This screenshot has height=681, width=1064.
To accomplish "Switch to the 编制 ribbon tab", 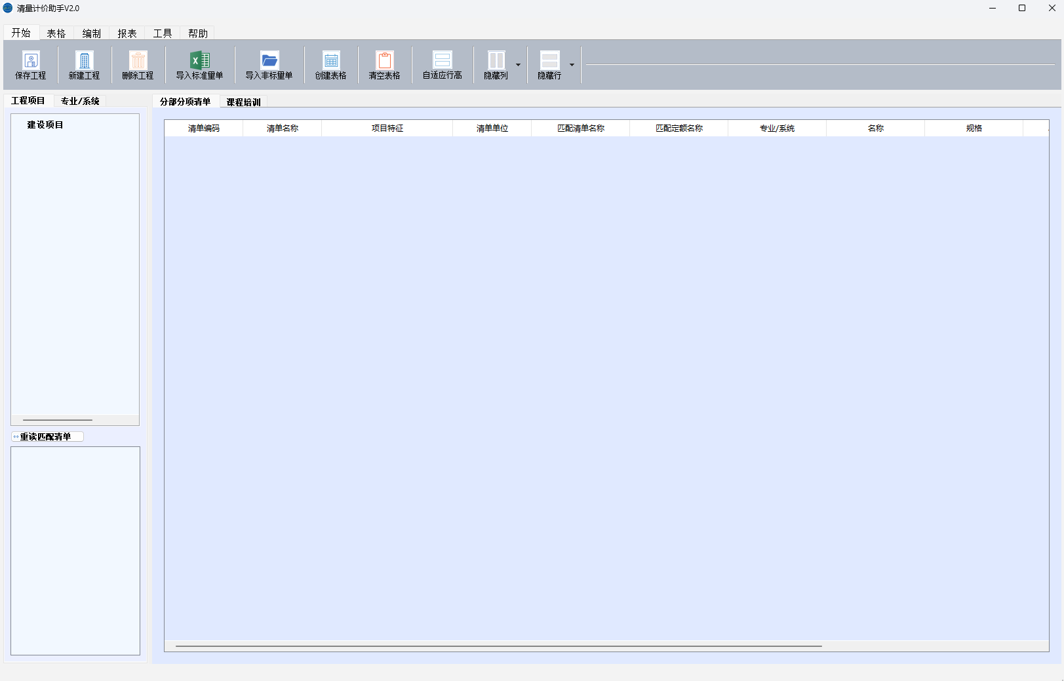I will point(92,33).
